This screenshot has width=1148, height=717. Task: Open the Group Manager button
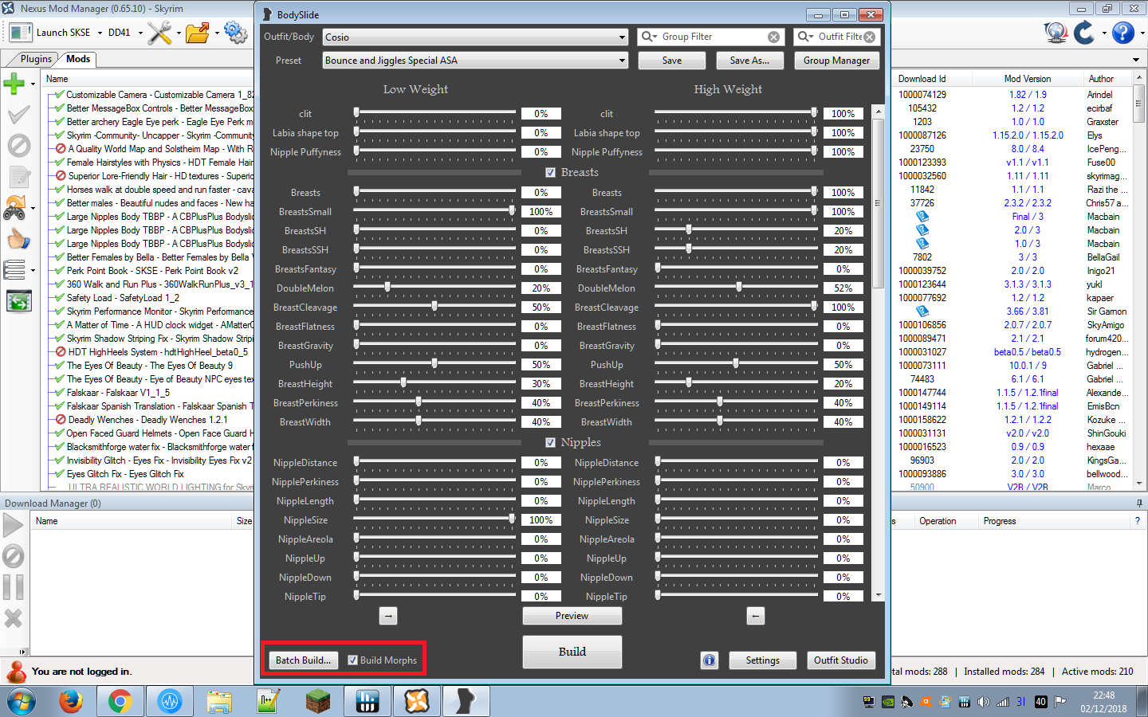coord(836,61)
